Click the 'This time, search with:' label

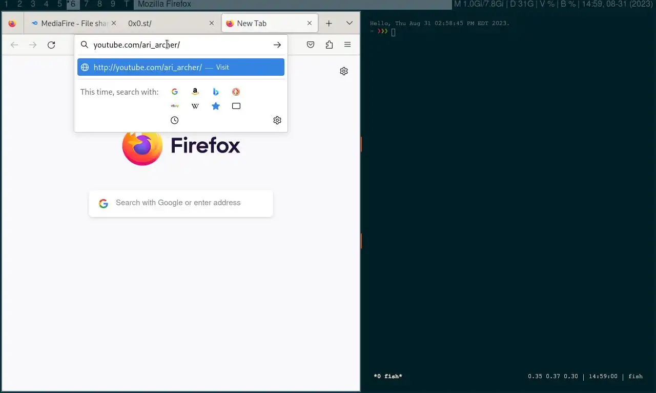pyautogui.click(x=119, y=92)
